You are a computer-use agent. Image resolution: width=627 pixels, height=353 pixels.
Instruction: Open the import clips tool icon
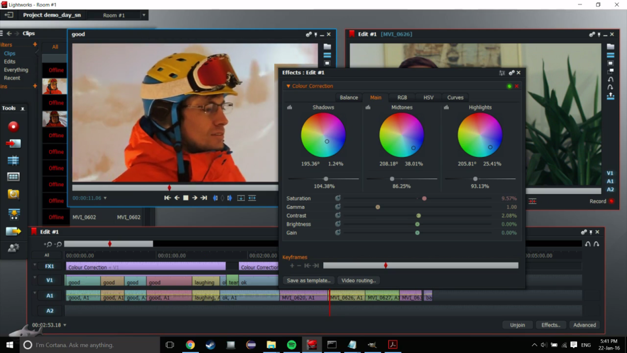coord(13,144)
